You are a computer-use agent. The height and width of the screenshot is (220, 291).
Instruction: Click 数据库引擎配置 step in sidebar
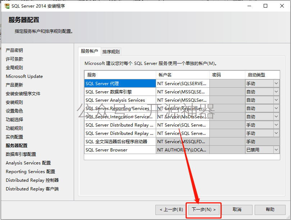[21, 154]
